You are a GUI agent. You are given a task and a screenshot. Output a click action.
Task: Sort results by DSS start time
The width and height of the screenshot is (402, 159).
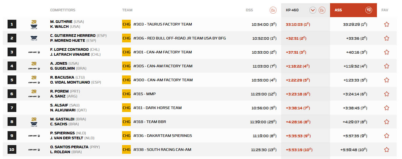pyautogui.click(x=273, y=10)
